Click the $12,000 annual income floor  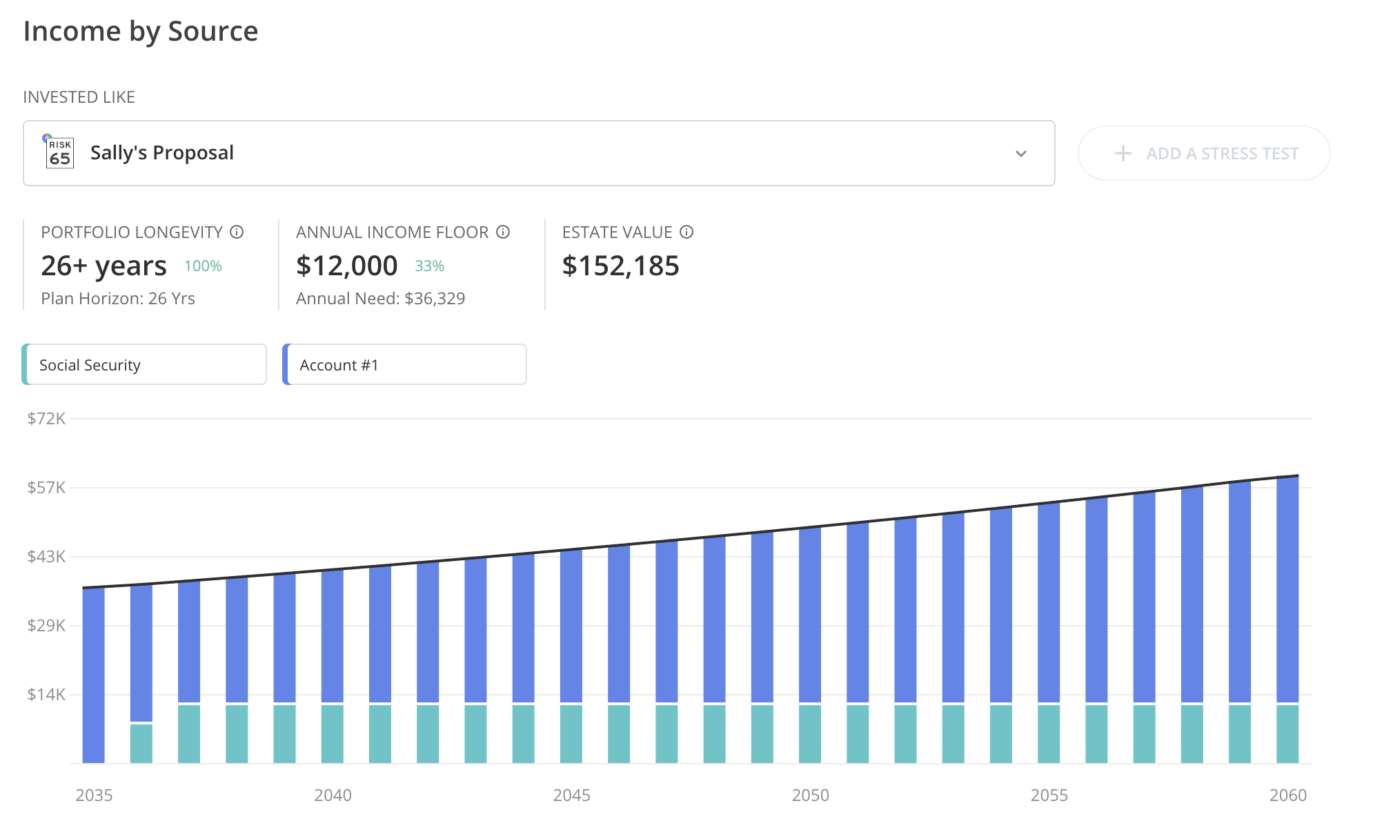pos(347,266)
